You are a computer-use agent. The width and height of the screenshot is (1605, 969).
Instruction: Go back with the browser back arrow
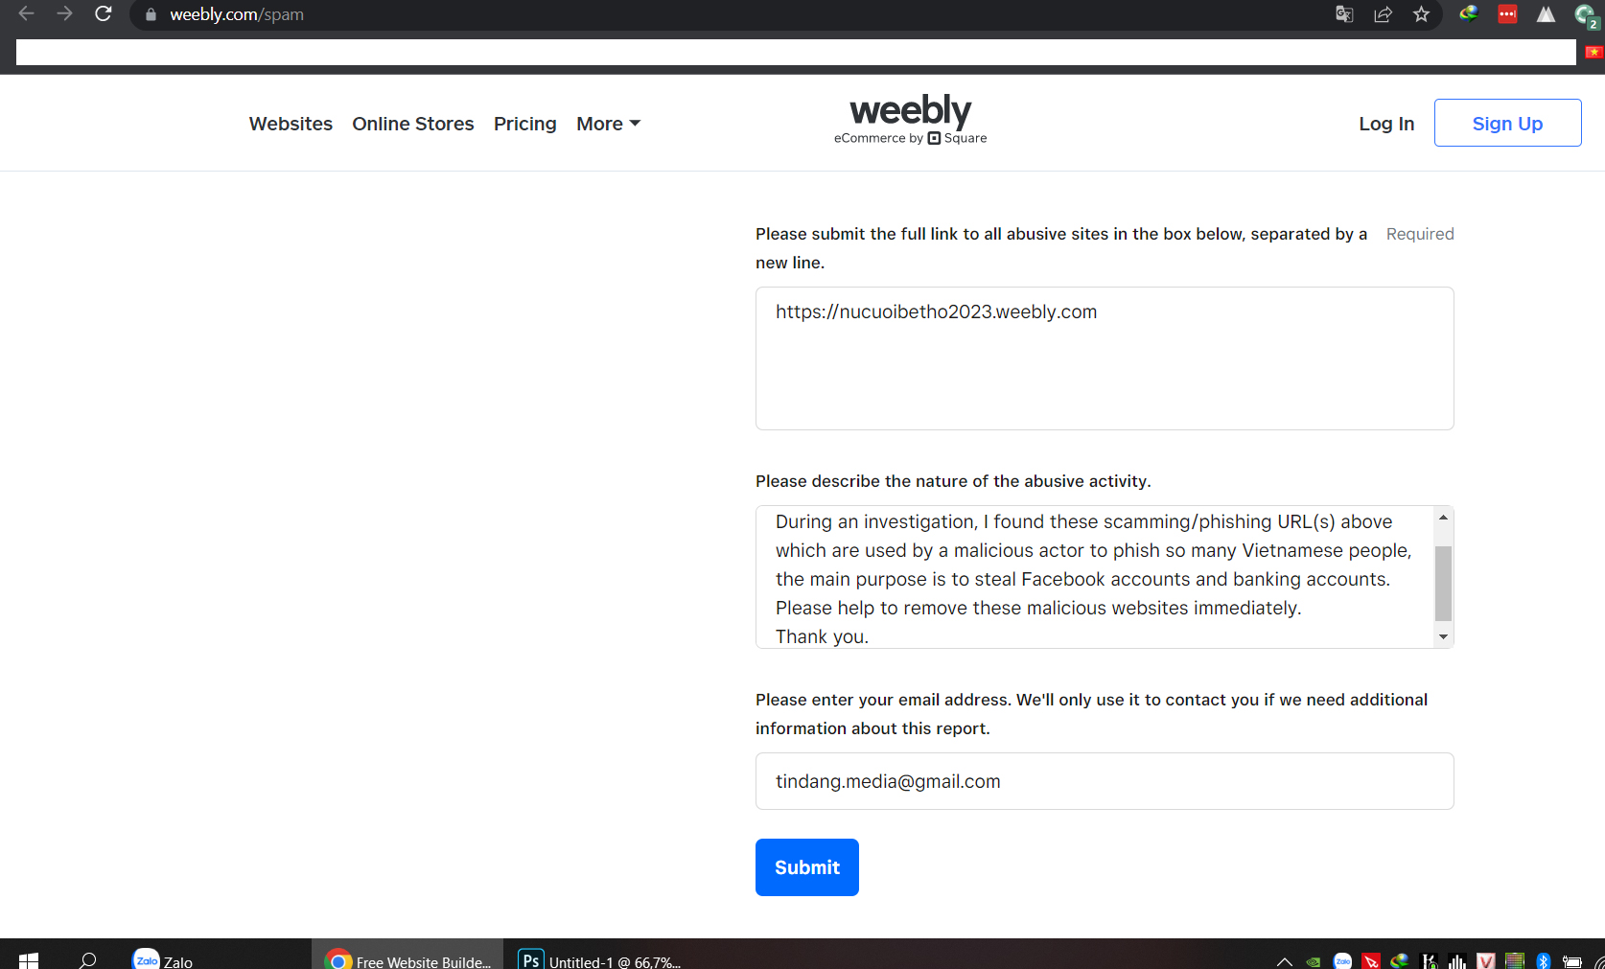(x=27, y=14)
